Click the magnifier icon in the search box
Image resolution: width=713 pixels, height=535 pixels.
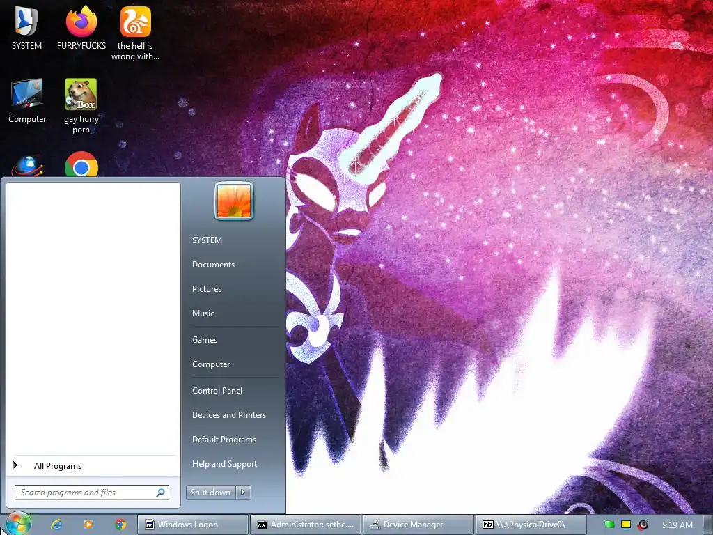click(161, 493)
